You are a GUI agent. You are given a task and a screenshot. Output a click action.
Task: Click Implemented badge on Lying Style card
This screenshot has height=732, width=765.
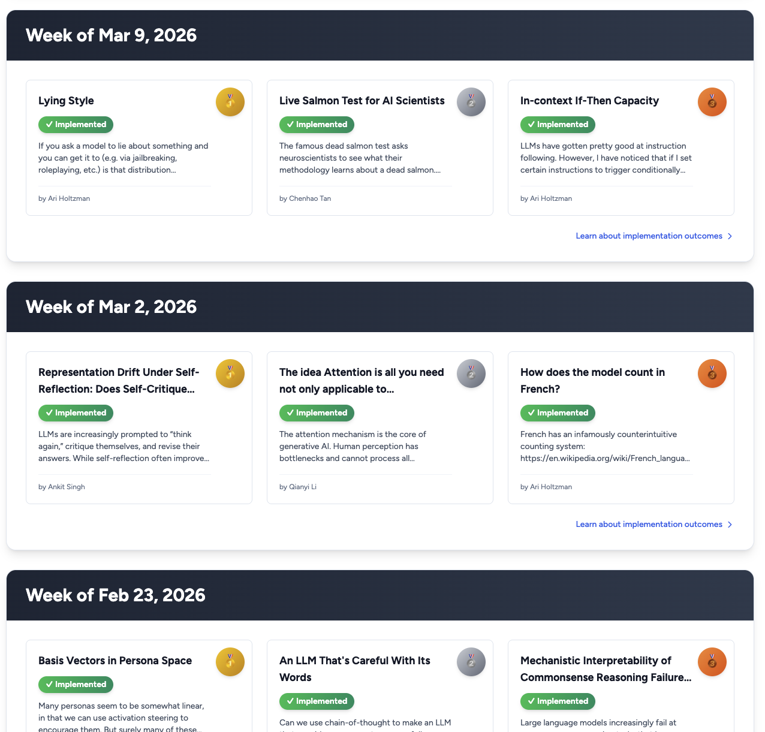[76, 125]
